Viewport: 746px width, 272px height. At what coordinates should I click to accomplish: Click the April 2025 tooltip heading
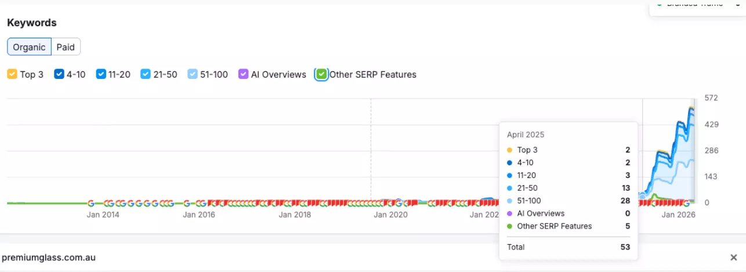526,135
